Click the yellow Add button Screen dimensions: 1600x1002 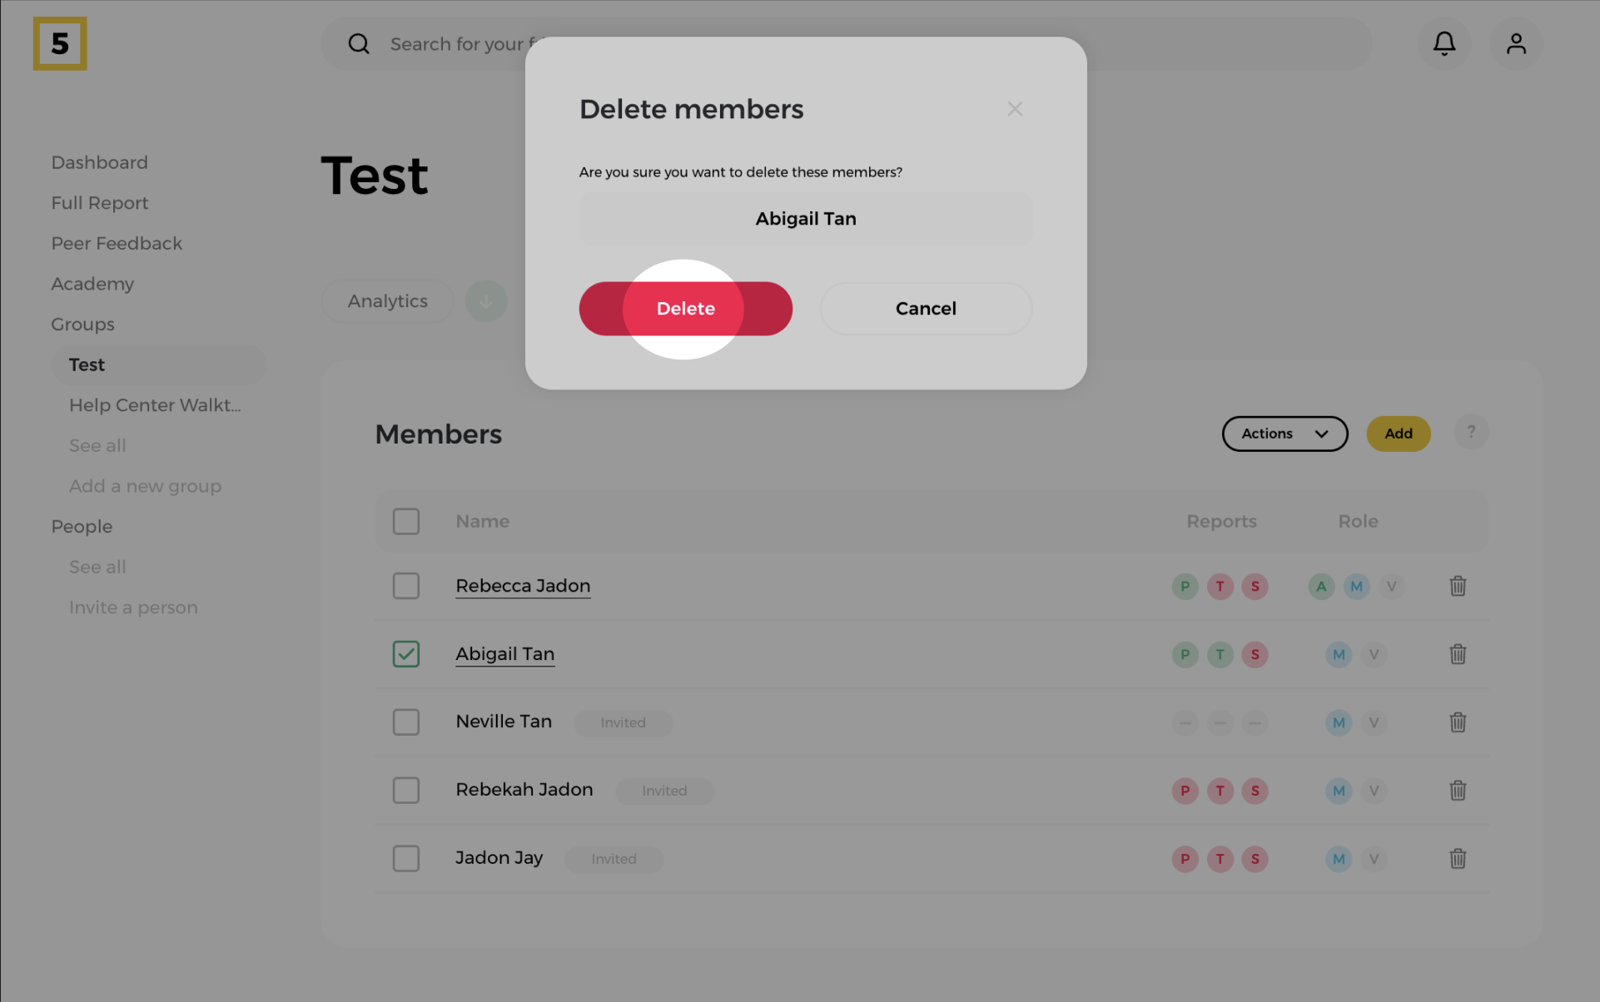tap(1399, 434)
